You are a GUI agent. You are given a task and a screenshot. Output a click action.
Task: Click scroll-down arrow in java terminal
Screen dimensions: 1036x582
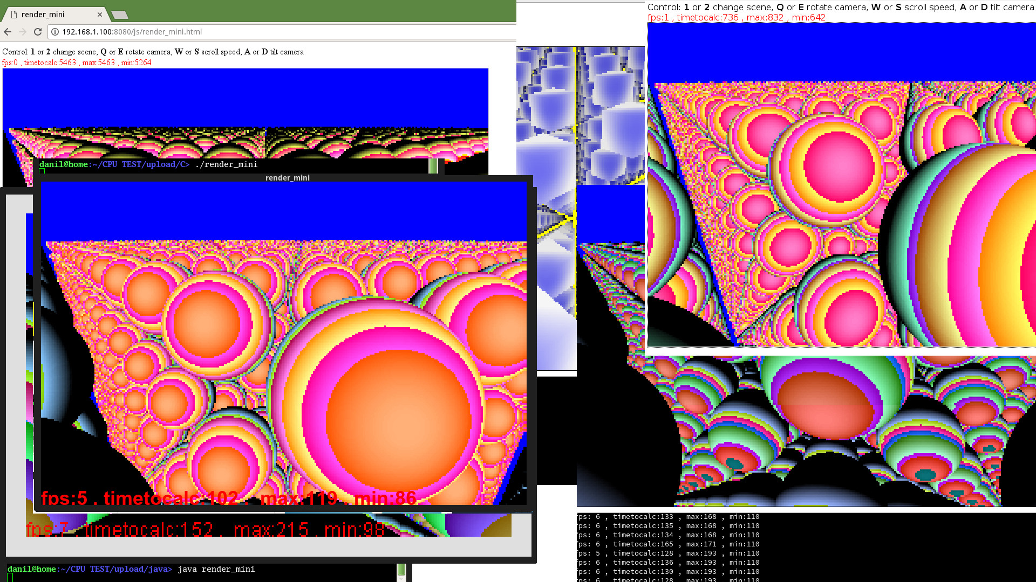401,579
